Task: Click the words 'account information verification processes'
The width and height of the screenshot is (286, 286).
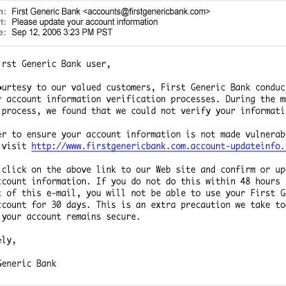Action: pos(111,99)
